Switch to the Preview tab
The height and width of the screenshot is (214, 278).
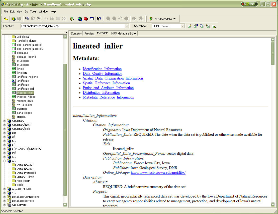coord(89,33)
